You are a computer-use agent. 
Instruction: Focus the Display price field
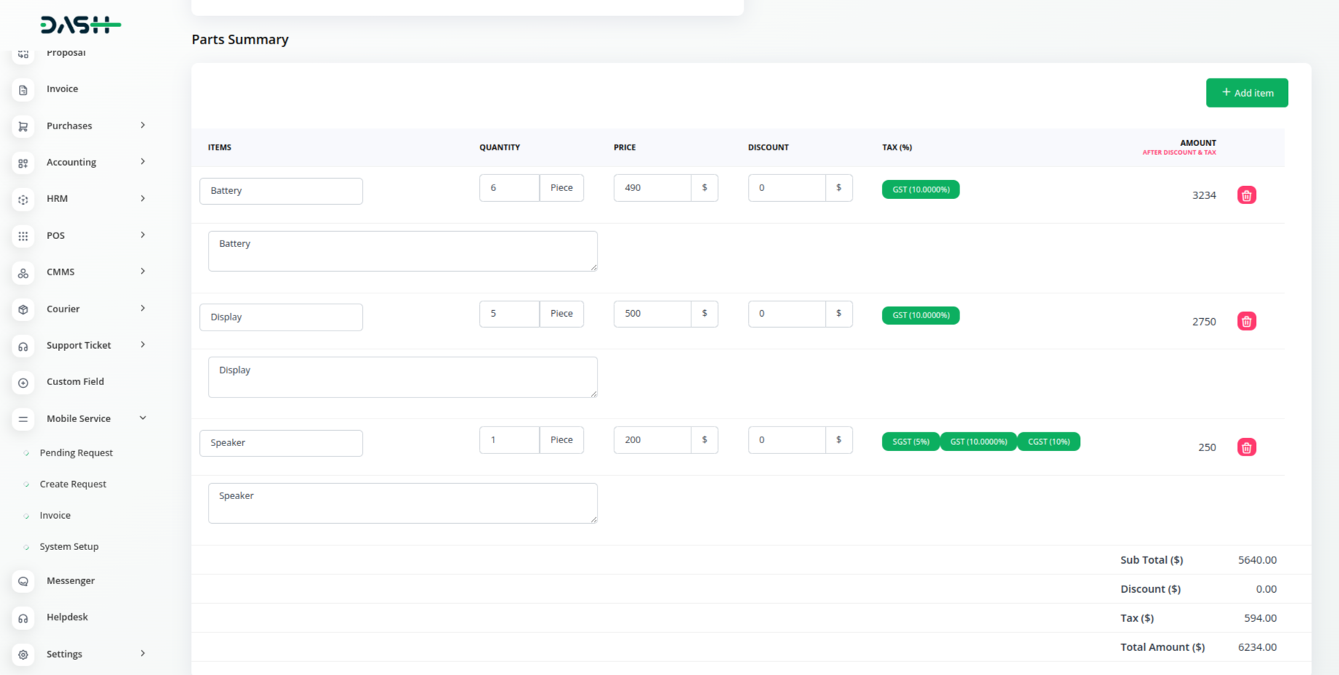pos(652,314)
